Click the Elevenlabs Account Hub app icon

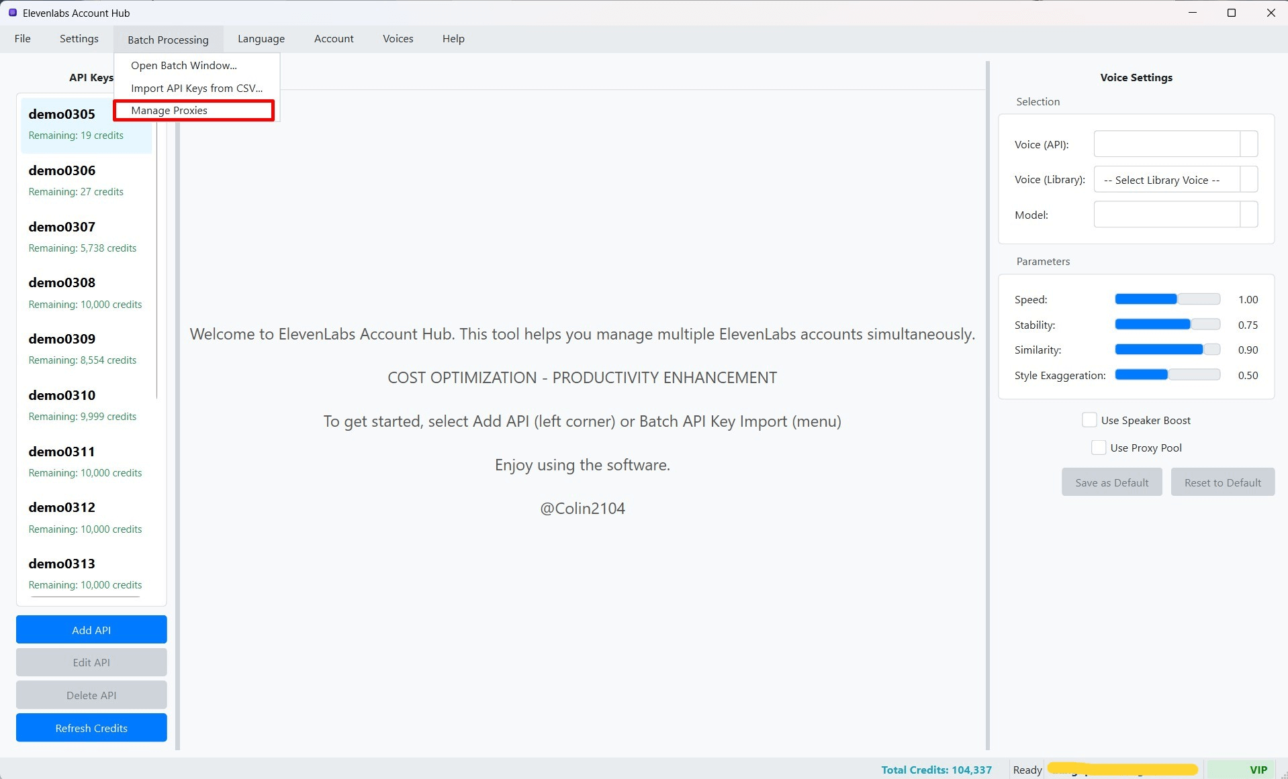[x=12, y=13]
